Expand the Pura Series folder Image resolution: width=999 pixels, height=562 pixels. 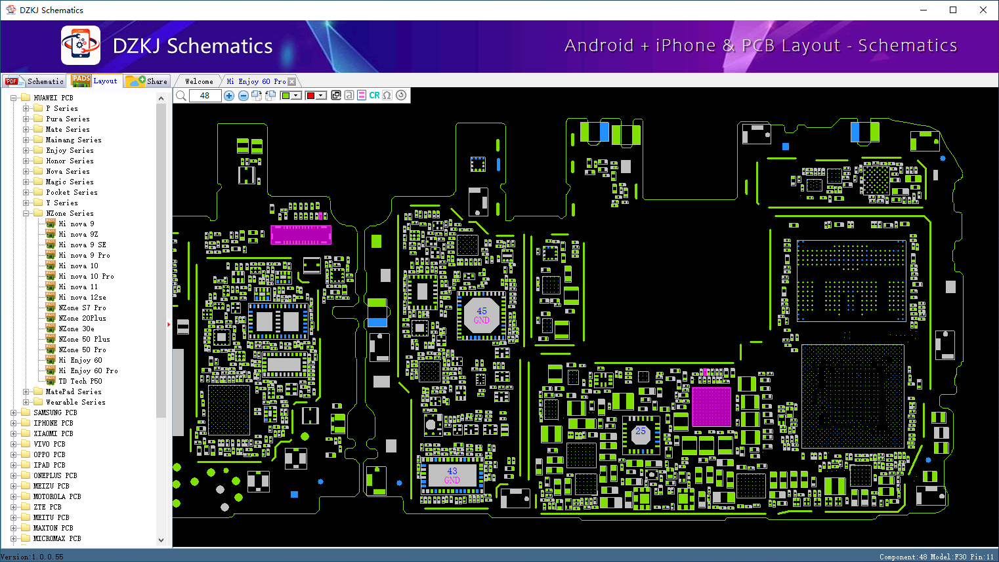26,119
